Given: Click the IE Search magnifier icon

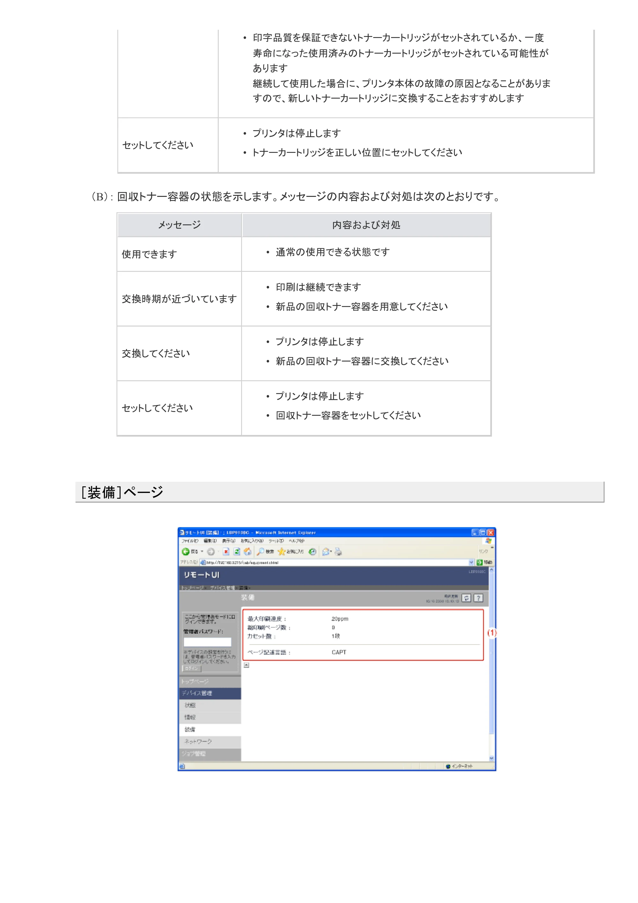Looking at the screenshot, I should [x=260, y=552].
